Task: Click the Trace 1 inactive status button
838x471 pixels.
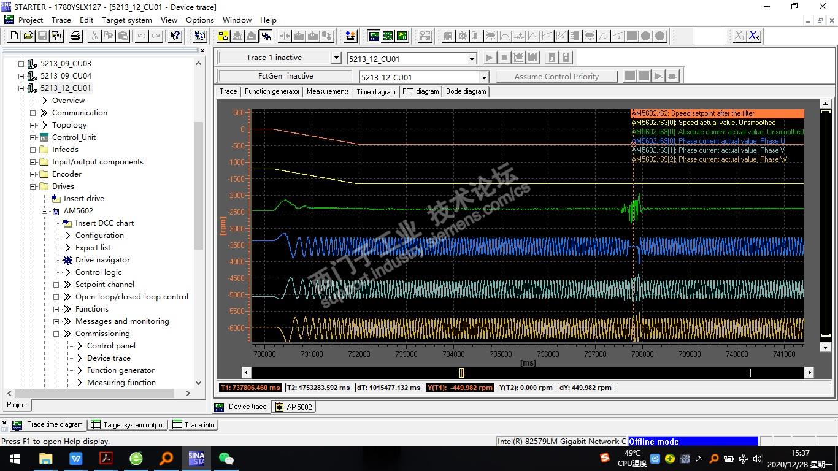Action: [274, 58]
